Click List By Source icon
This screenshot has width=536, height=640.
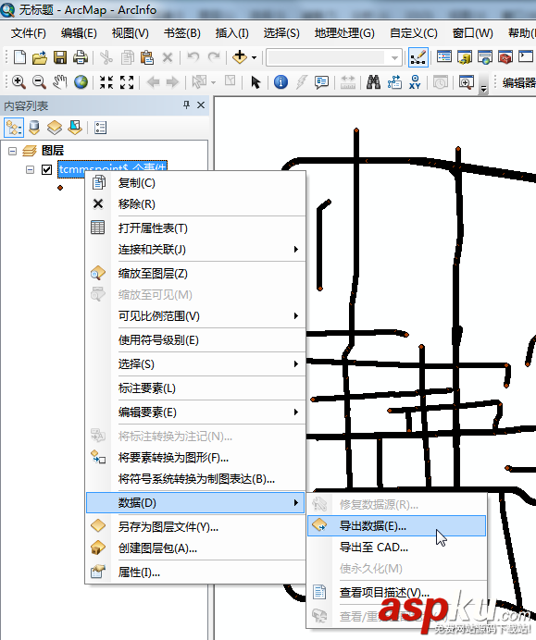coord(34,128)
